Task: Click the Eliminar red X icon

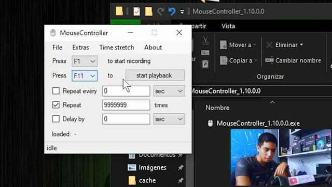Action: point(269,45)
